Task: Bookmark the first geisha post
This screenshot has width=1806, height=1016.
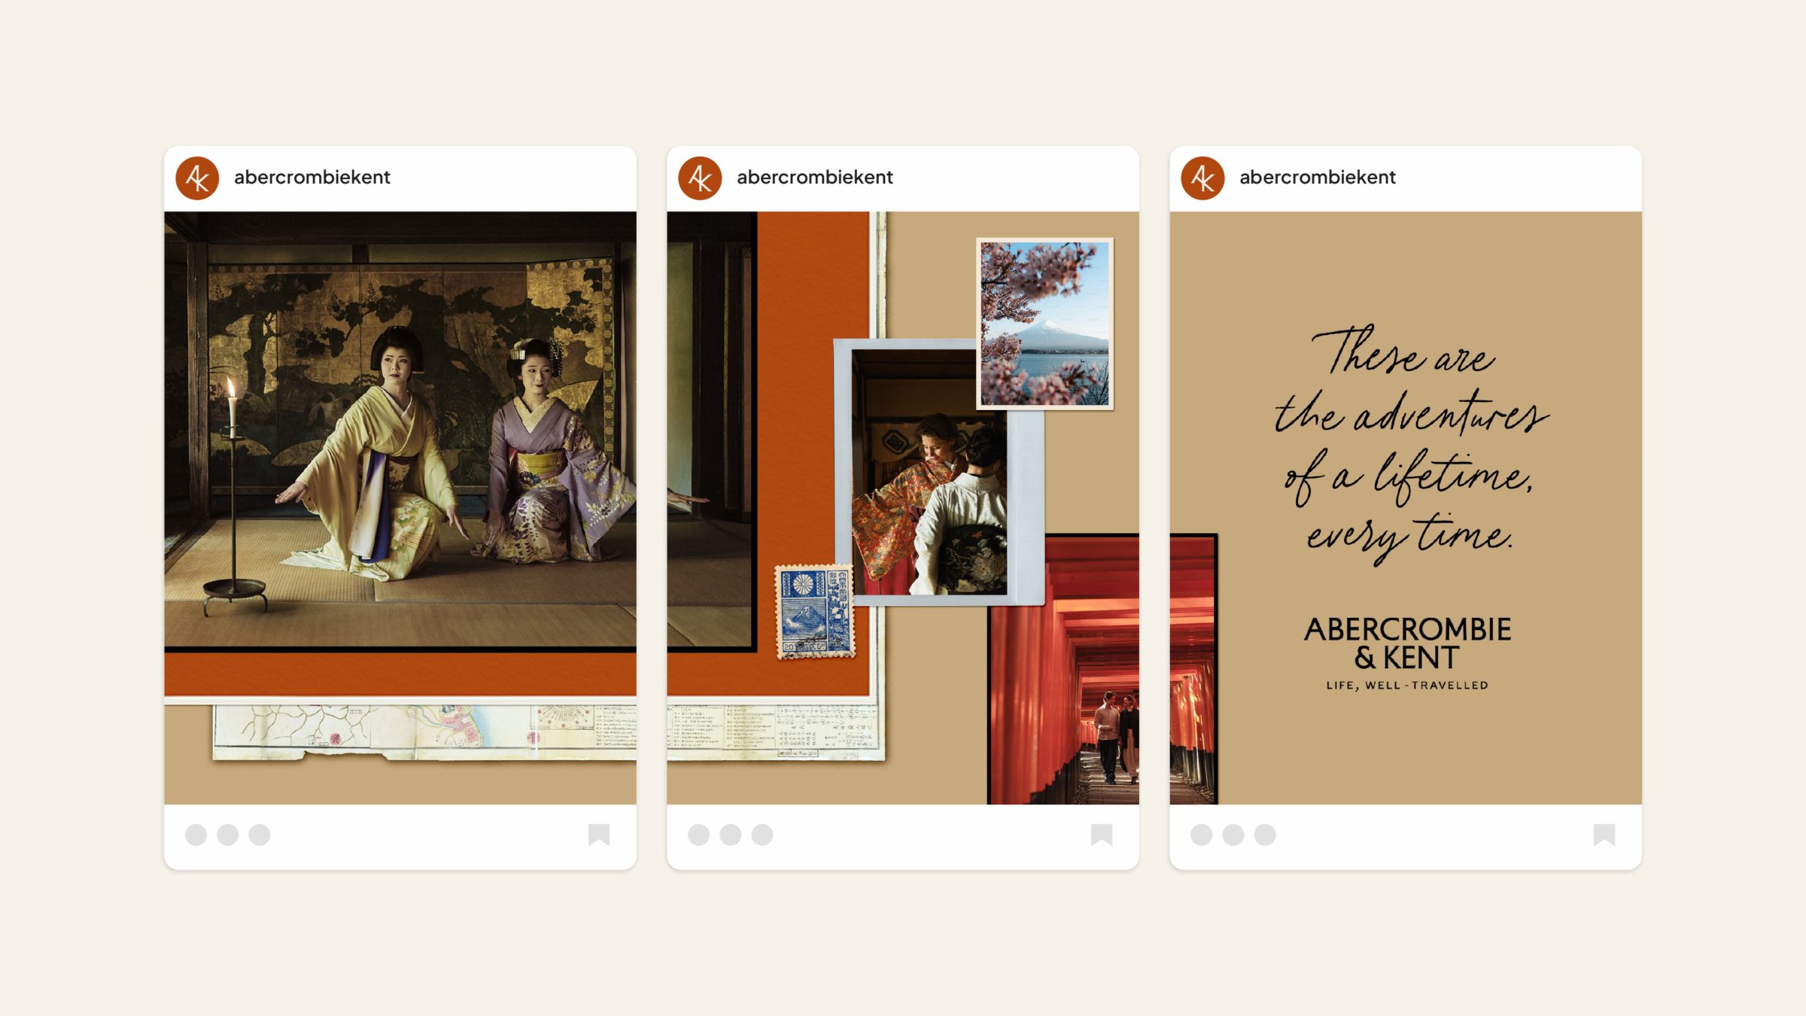Action: (x=599, y=835)
